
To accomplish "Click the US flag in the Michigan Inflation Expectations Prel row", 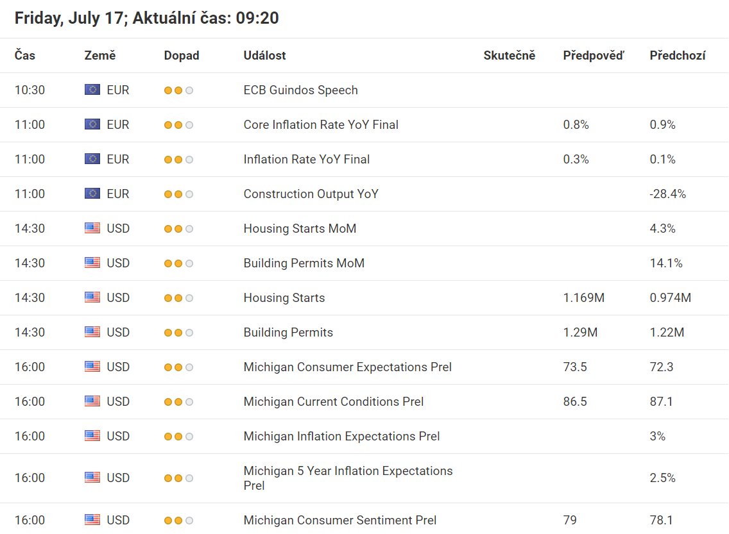I will tap(92, 437).
